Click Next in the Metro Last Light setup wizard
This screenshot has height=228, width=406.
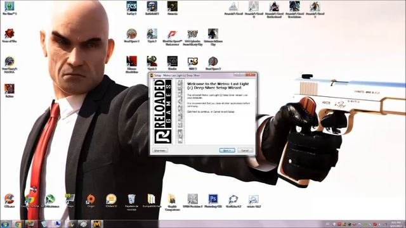(x=227, y=150)
